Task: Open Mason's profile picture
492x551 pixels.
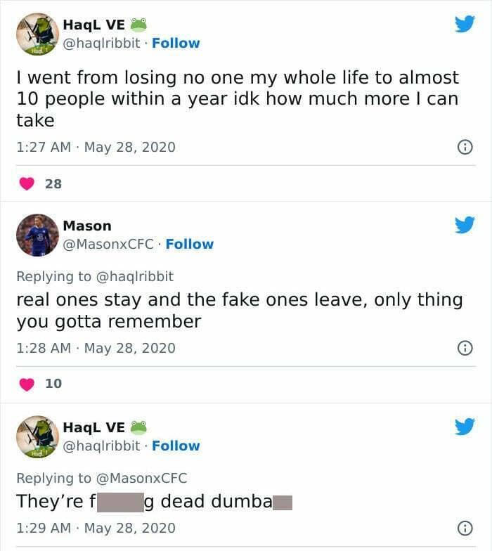Action: [x=37, y=235]
